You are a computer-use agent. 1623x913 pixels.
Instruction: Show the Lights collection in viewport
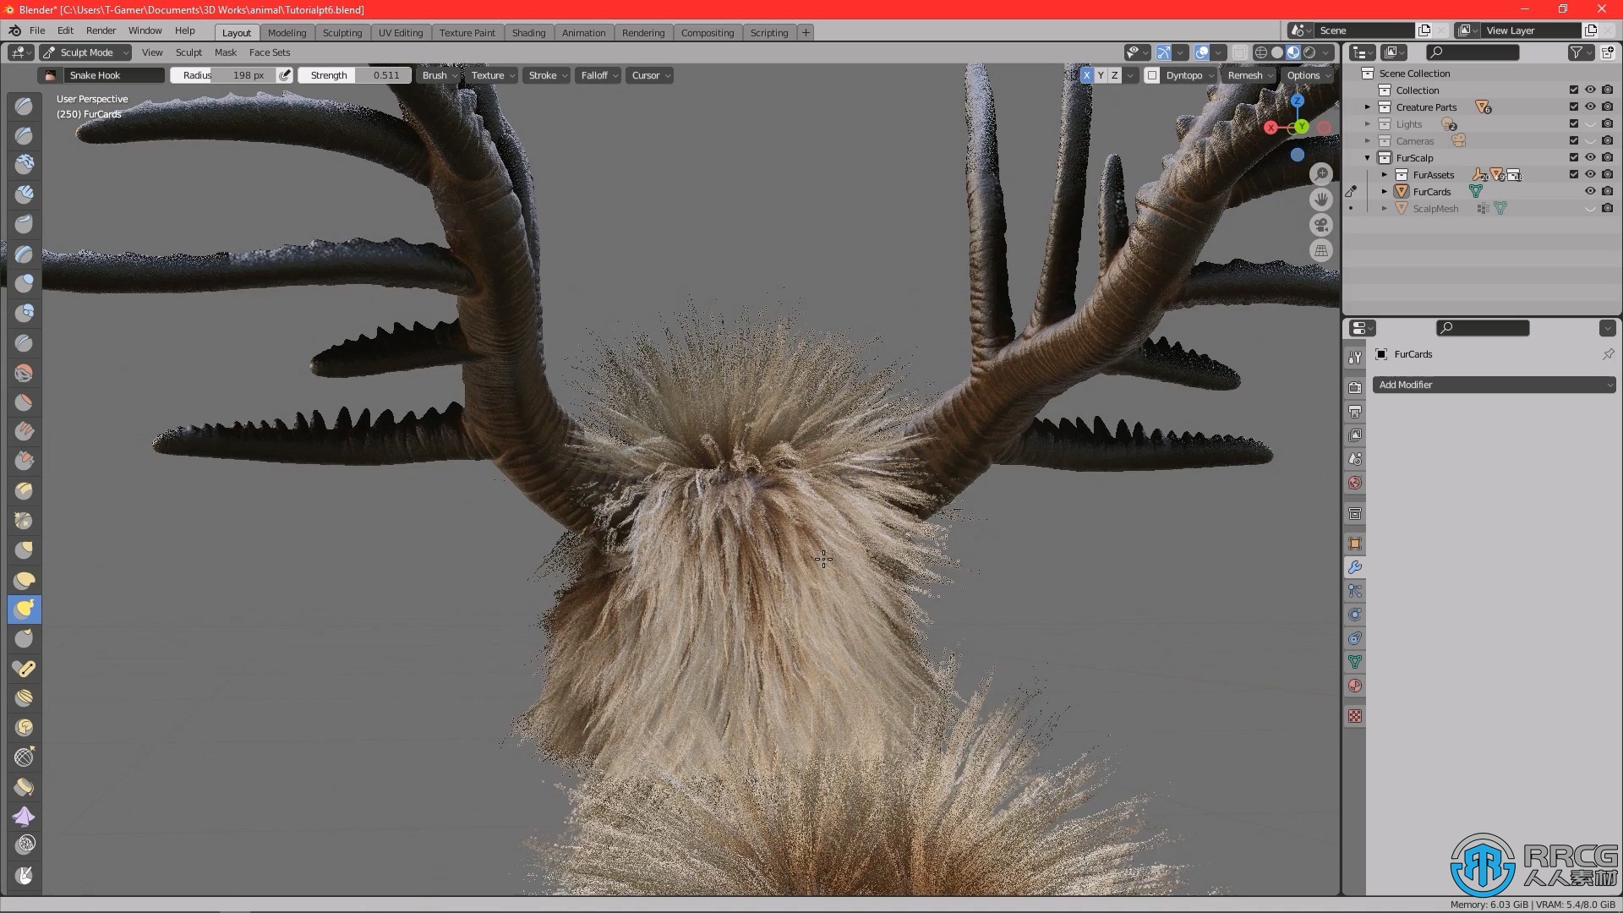click(x=1590, y=124)
